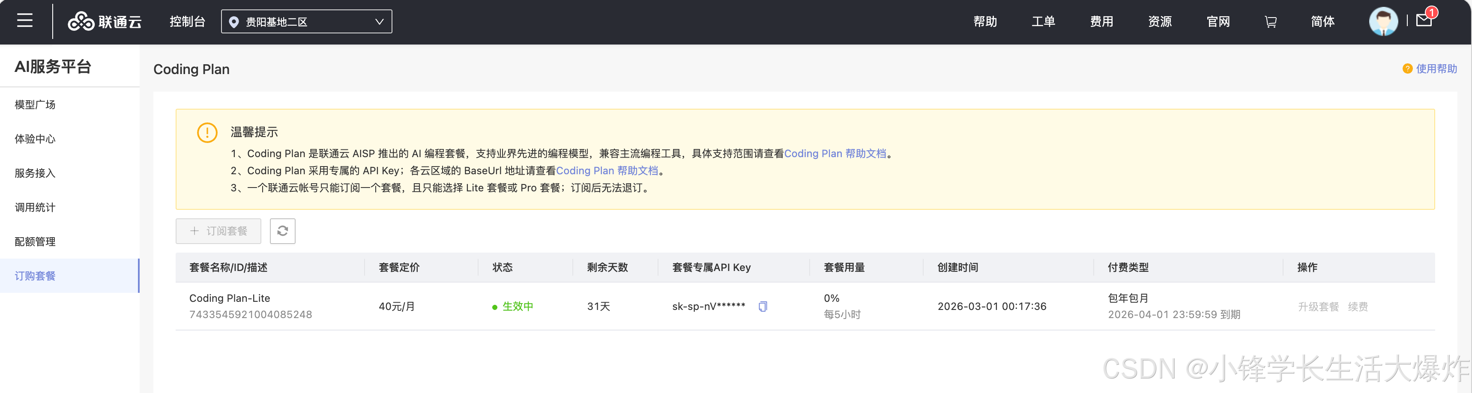The width and height of the screenshot is (1472, 393).
Task: Click the 包年包月 payment type
Action: (x=1128, y=298)
